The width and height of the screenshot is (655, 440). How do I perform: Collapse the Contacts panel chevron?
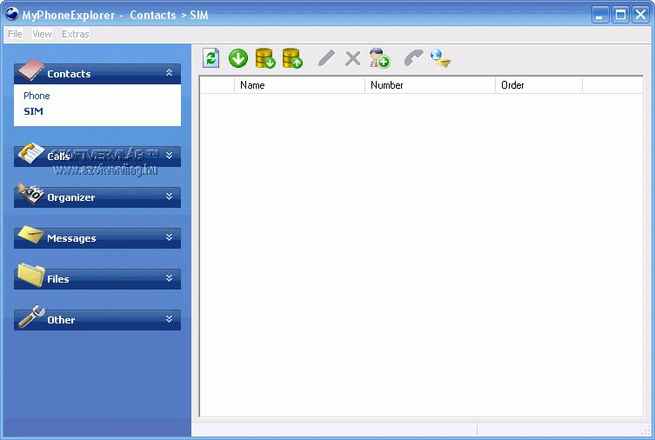pyautogui.click(x=169, y=73)
